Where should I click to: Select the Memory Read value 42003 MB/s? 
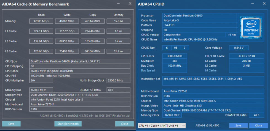pyautogui.click(x=41, y=21)
